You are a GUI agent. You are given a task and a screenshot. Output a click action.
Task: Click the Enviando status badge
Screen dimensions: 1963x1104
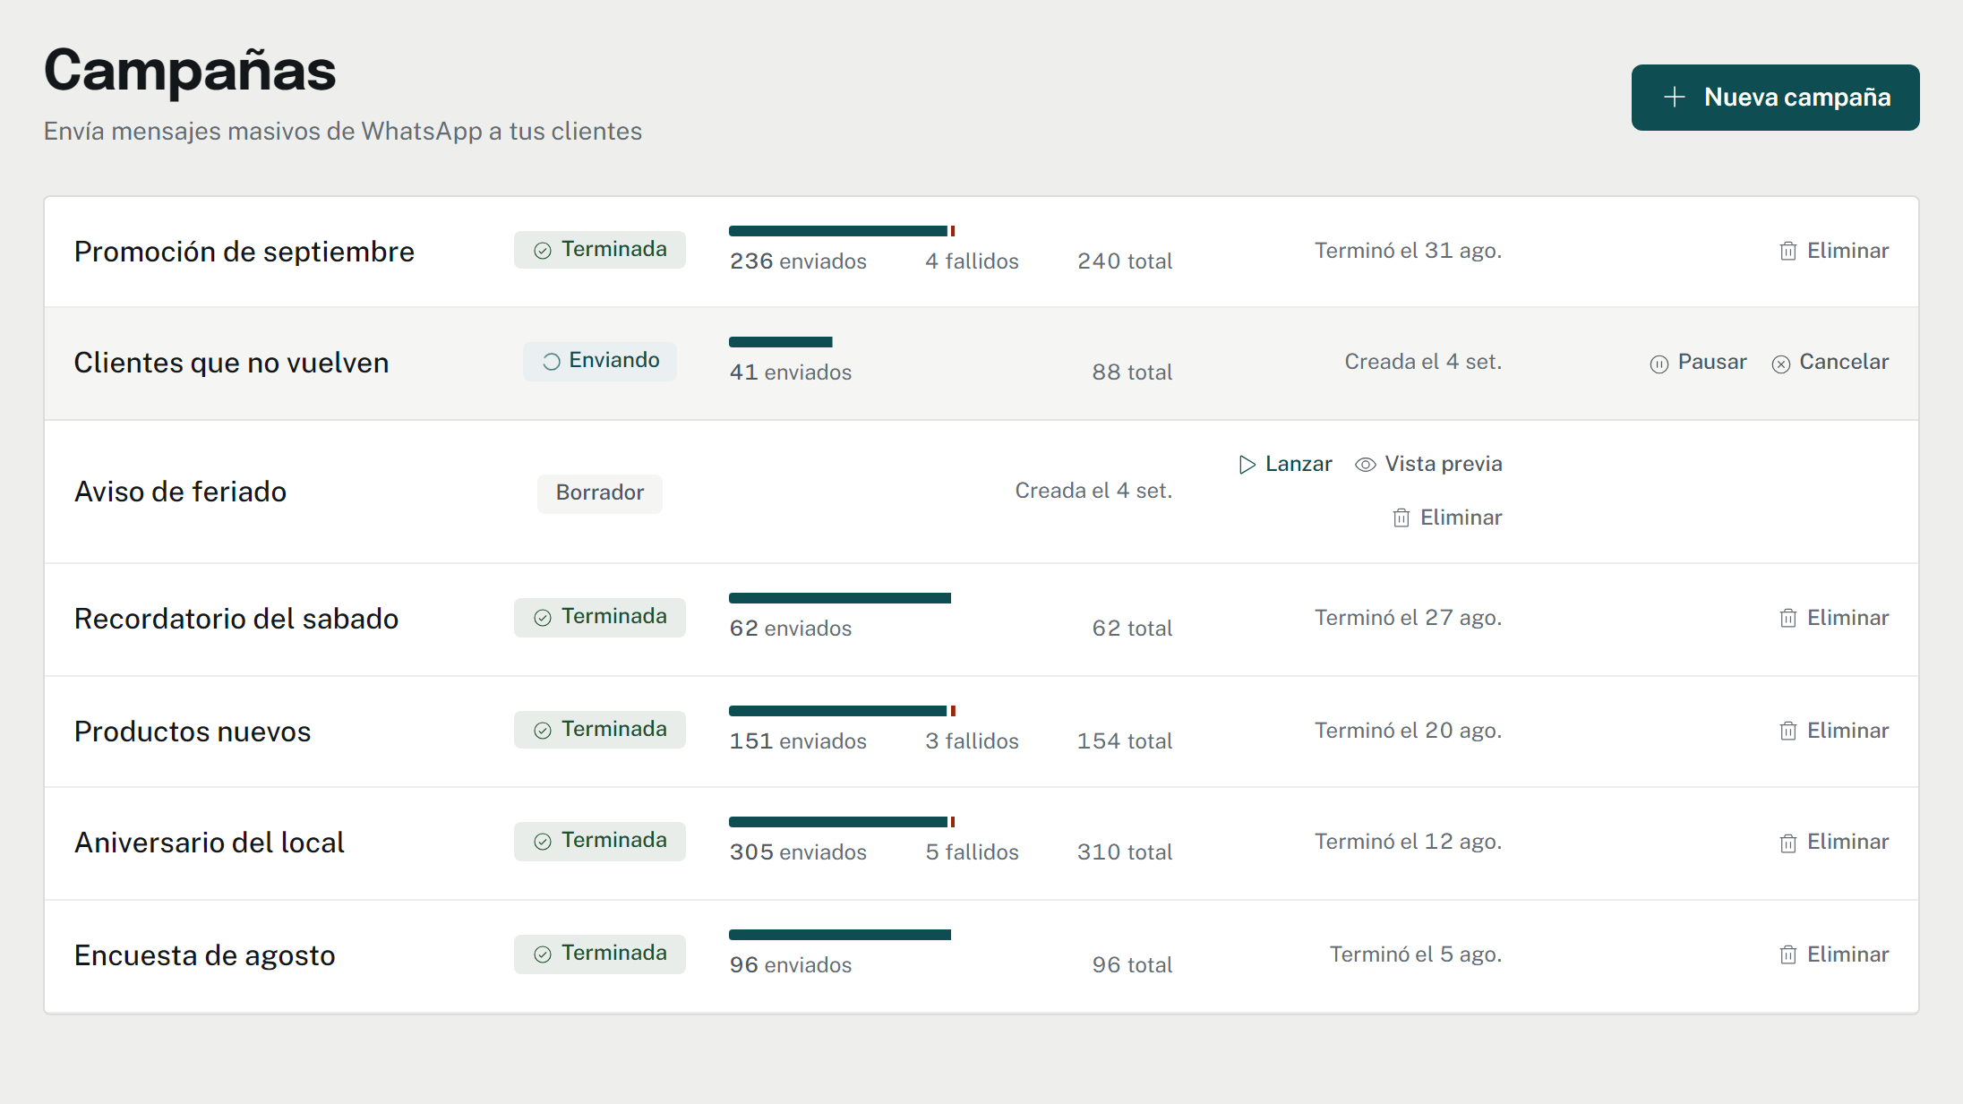pyautogui.click(x=600, y=361)
